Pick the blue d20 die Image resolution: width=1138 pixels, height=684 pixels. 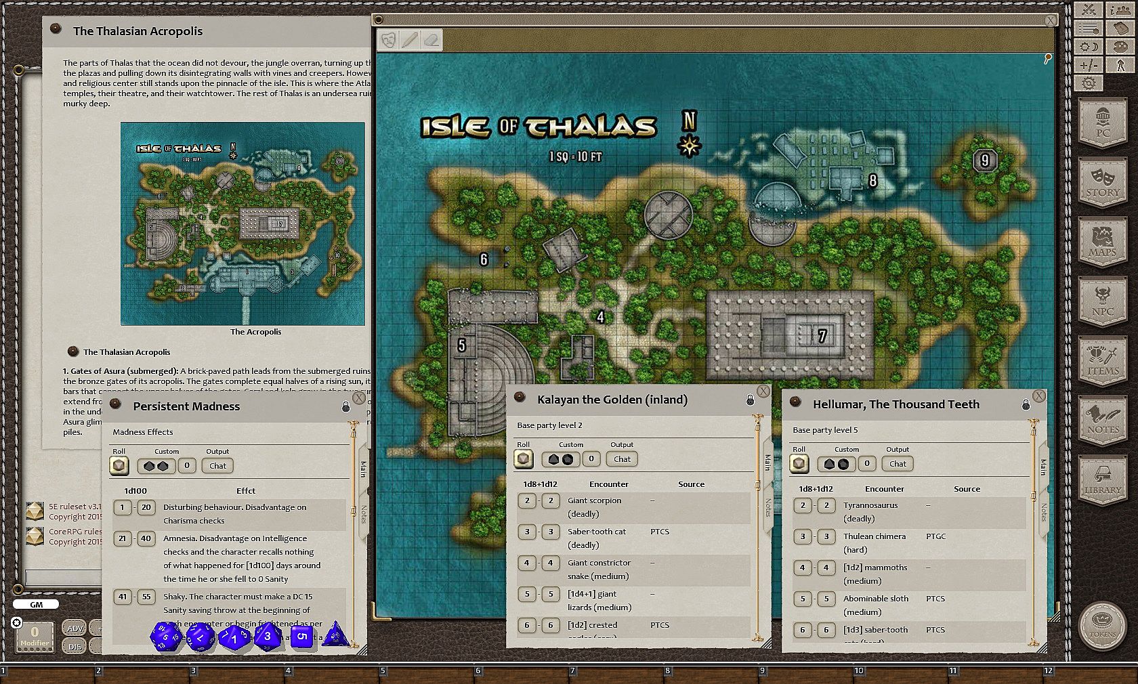(x=165, y=637)
